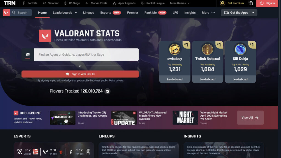The height and width of the screenshot is (158, 281).
Task: Focus the Find an Agent input field
Action: coord(86,55)
